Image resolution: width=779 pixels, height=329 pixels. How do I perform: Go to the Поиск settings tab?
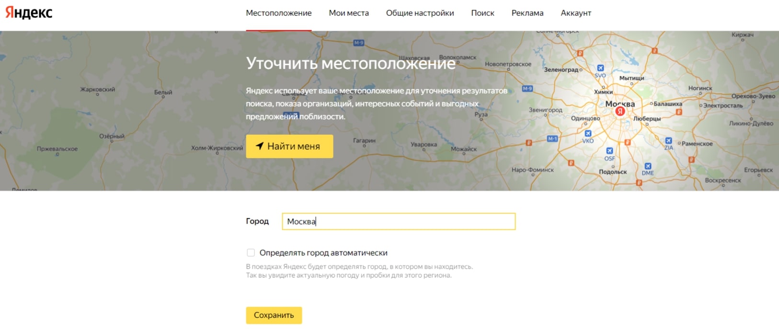tap(482, 13)
